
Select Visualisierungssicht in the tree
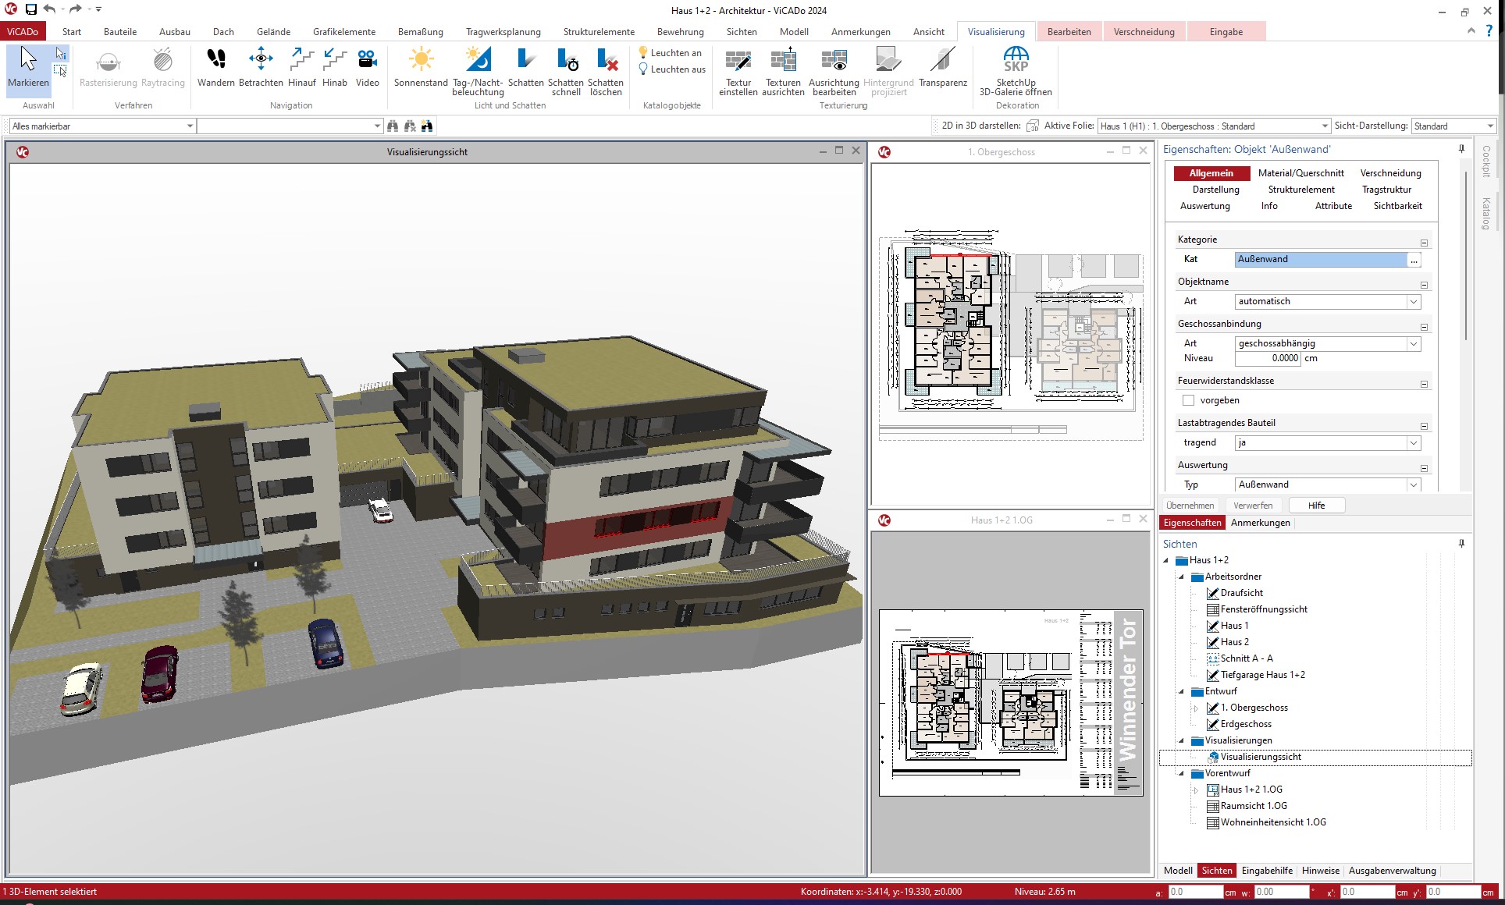(1261, 757)
